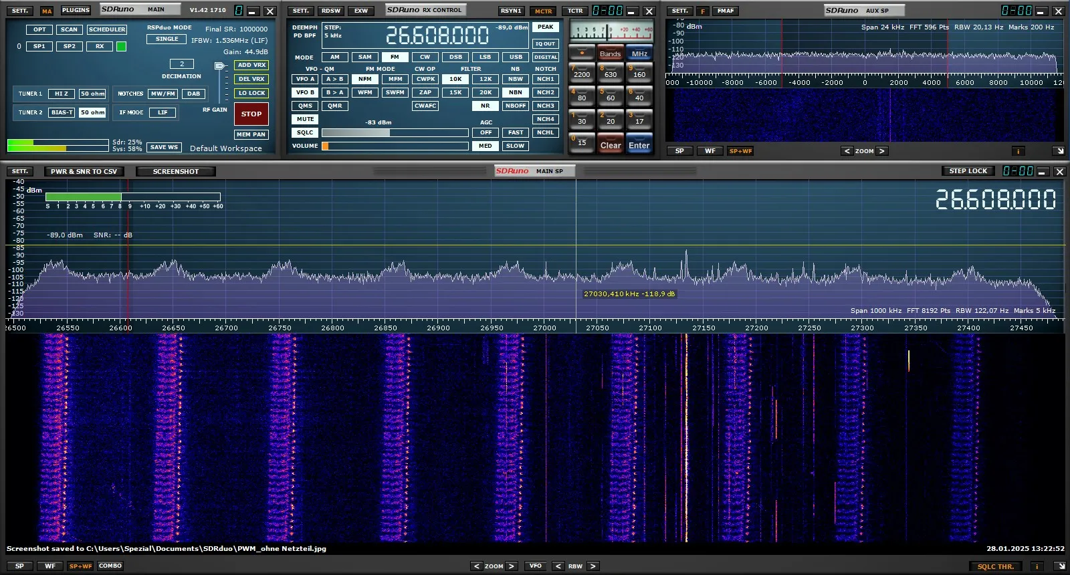Open the Decimation value selector

tap(181, 64)
